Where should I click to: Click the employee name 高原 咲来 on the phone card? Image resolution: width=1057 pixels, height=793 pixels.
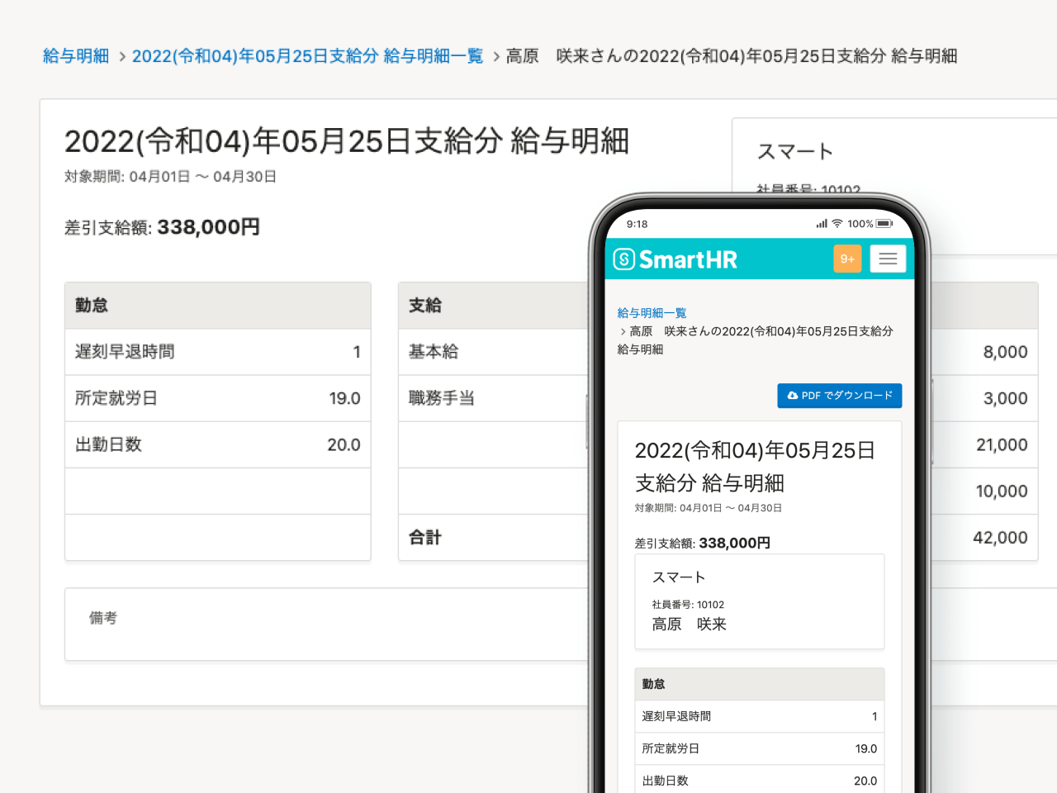689,624
